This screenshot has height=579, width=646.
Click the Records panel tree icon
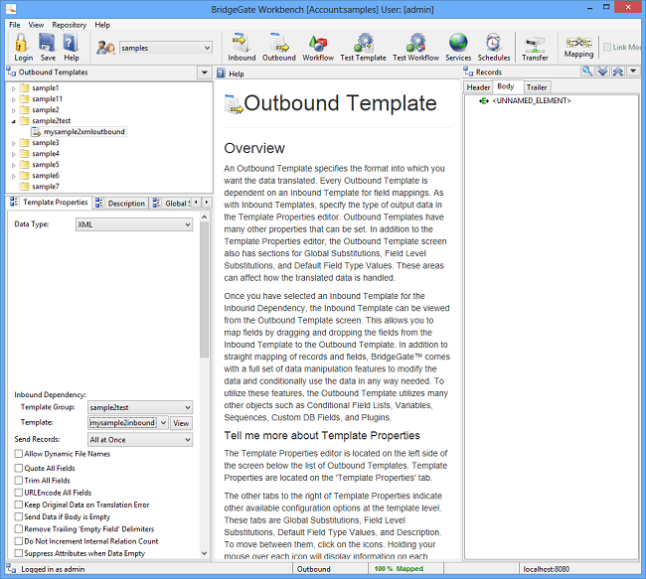[x=468, y=72]
